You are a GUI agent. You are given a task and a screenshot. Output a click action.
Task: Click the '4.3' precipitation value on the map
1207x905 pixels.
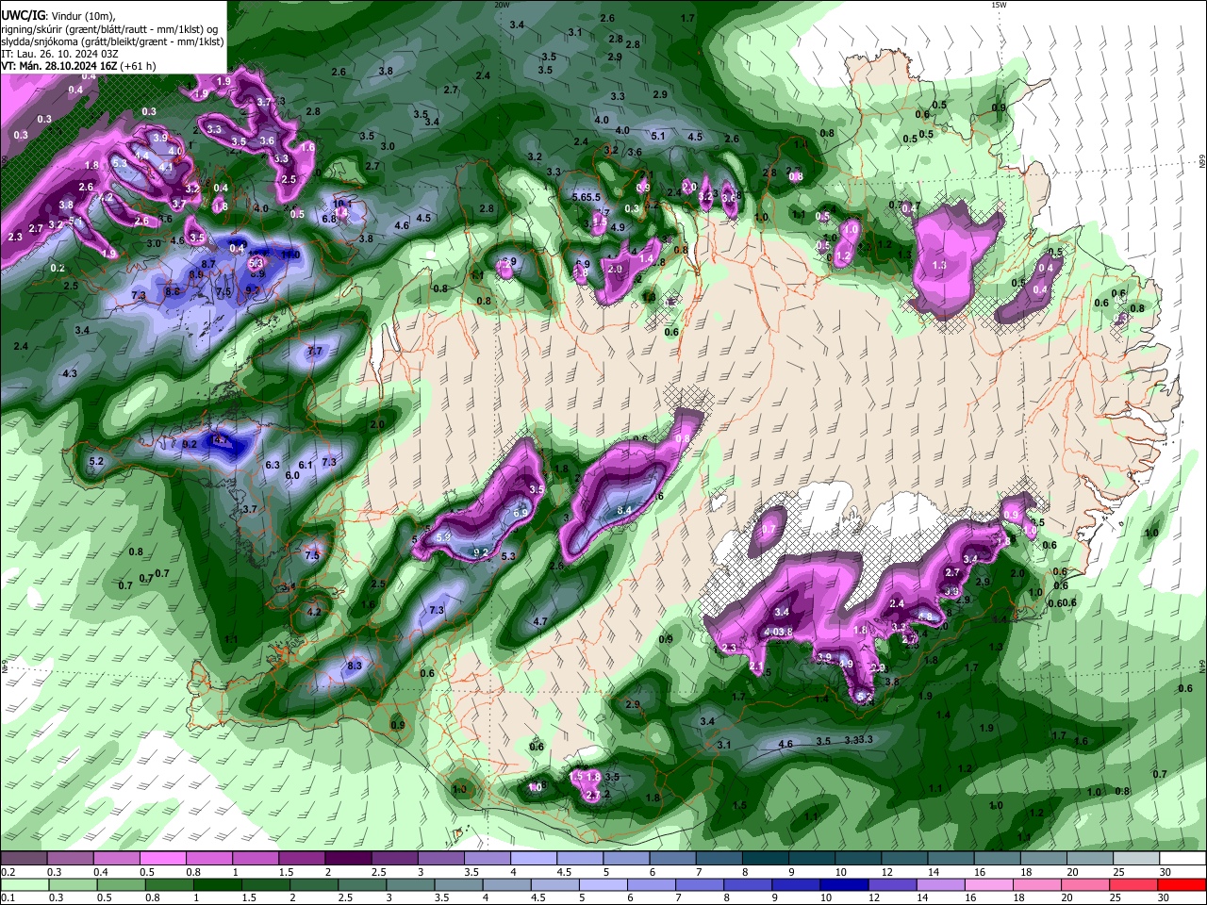(70, 374)
